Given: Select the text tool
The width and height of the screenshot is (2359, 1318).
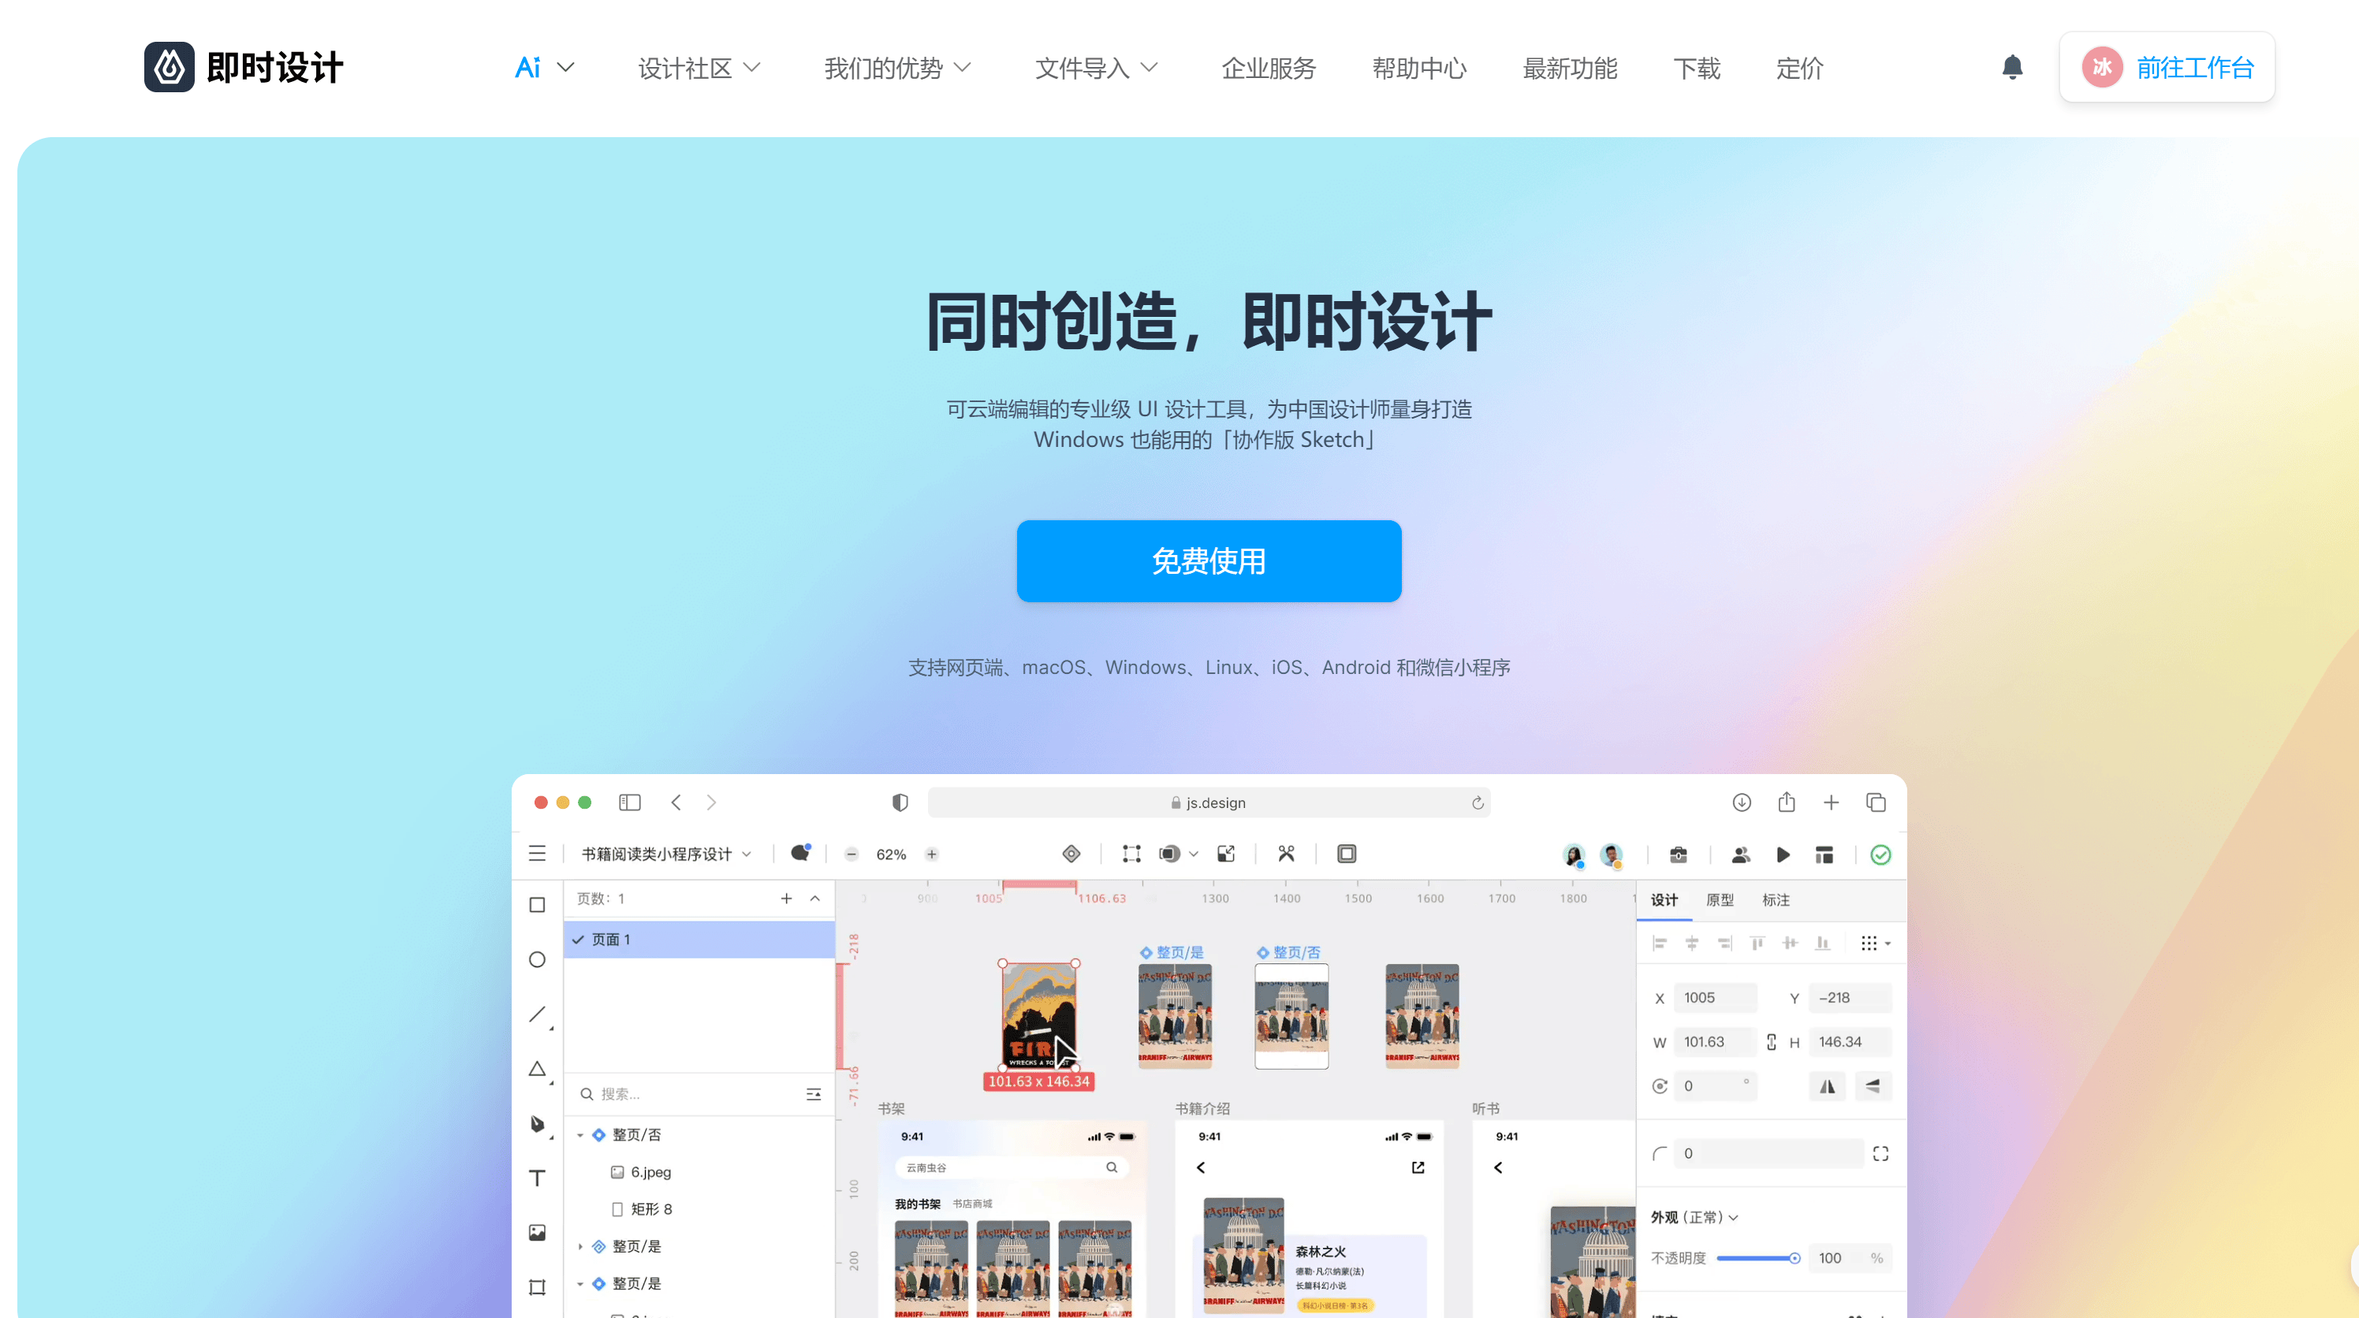Looking at the screenshot, I should (x=538, y=1177).
